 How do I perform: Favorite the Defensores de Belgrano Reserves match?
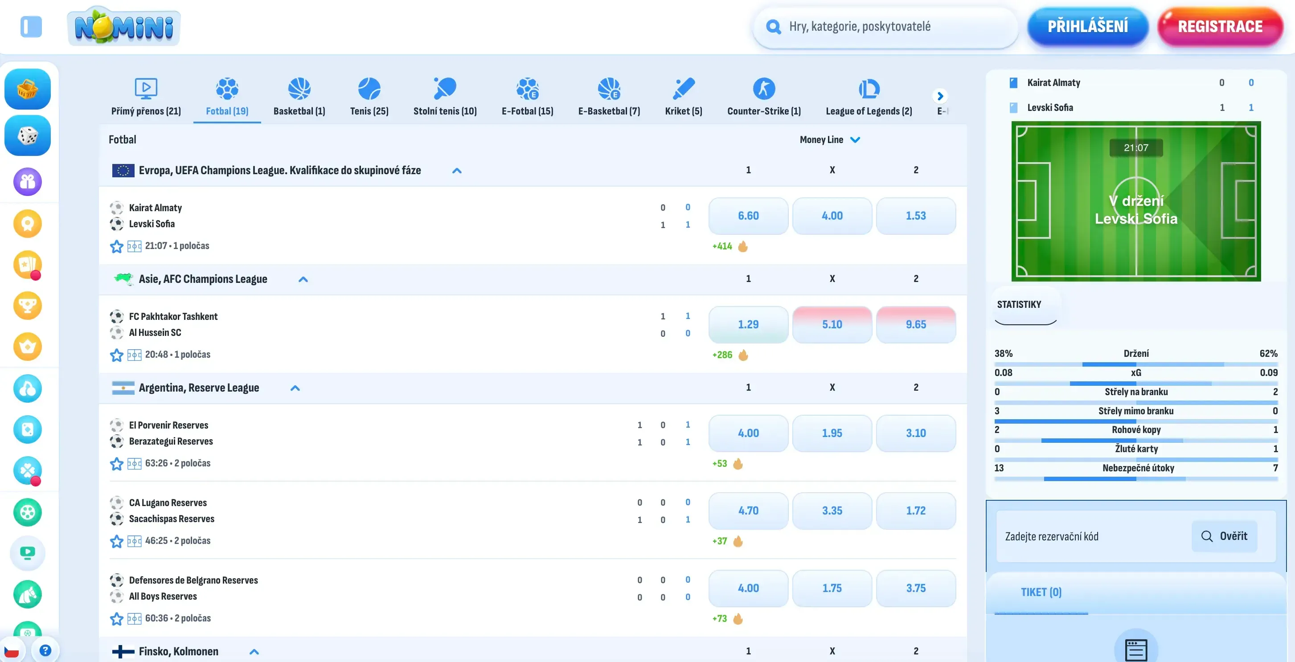(x=117, y=618)
